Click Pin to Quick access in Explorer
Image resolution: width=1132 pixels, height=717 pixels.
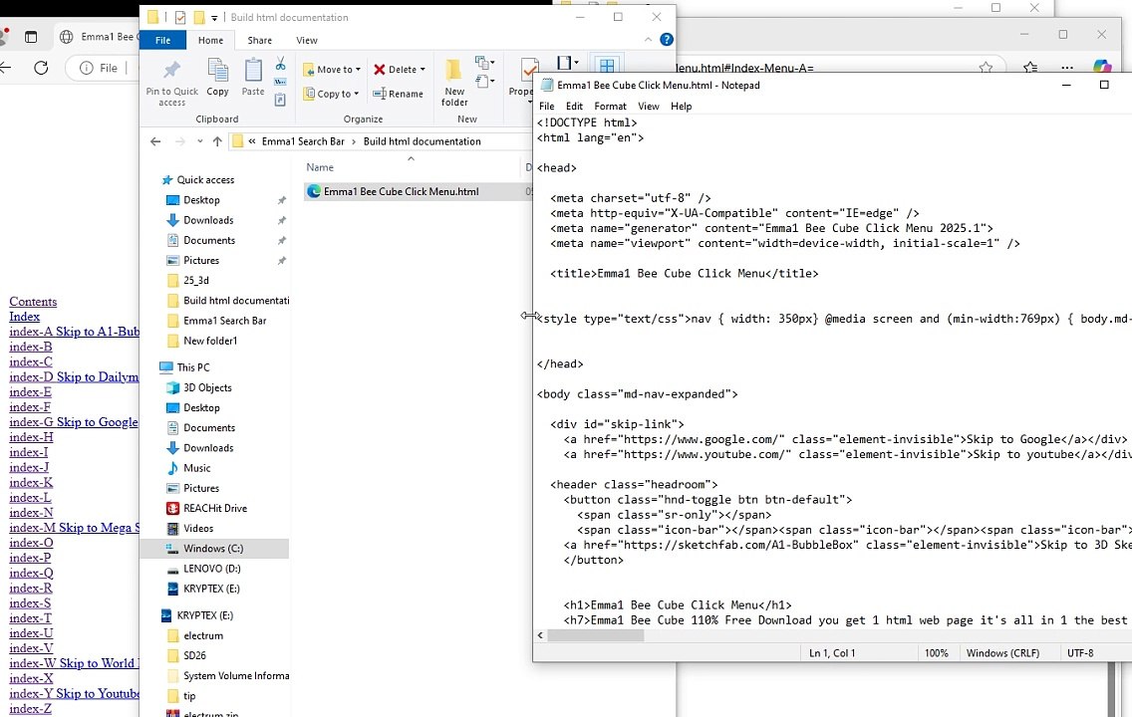pos(171,84)
